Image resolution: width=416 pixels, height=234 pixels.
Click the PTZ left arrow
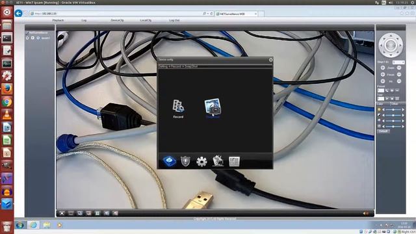[381, 45]
